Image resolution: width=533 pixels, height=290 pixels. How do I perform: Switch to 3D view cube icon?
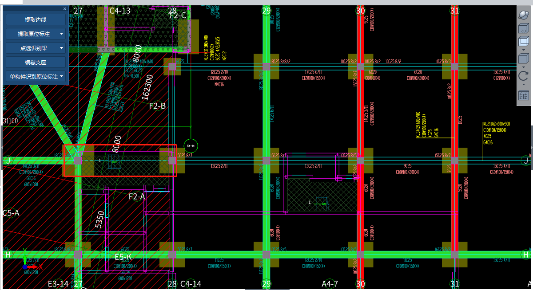[x=524, y=28]
